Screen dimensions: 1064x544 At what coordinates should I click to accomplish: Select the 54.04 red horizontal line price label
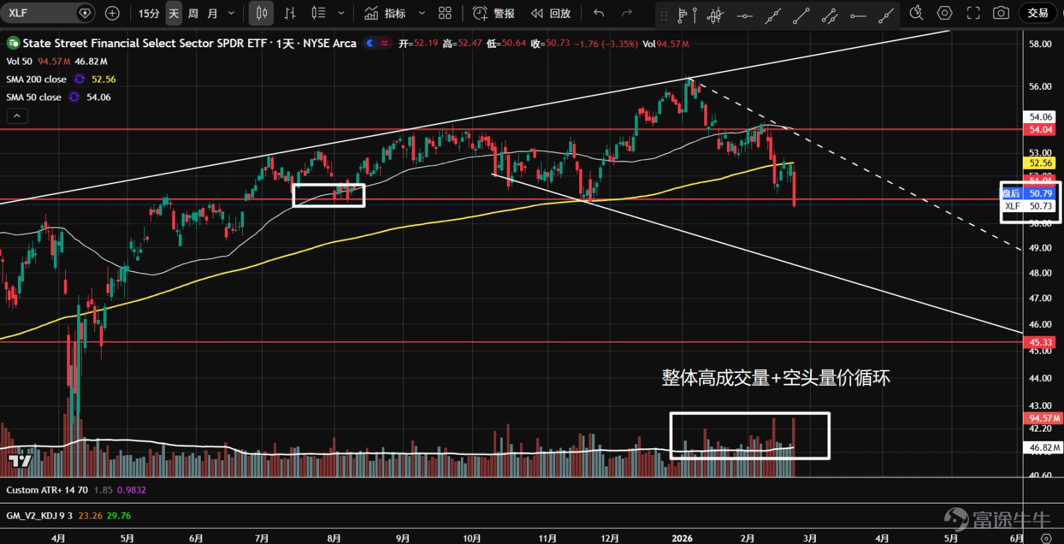click(x=1041, y=130)
